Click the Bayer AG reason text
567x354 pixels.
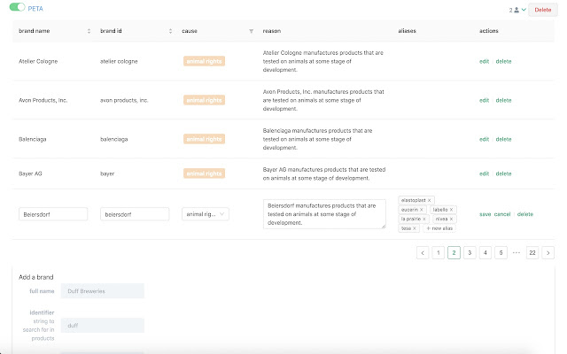coord(324,173)
